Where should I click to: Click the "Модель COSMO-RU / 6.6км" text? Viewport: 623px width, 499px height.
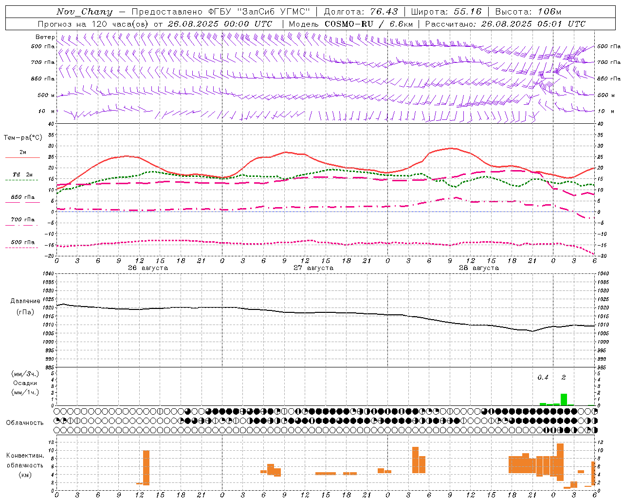[351, 24]
